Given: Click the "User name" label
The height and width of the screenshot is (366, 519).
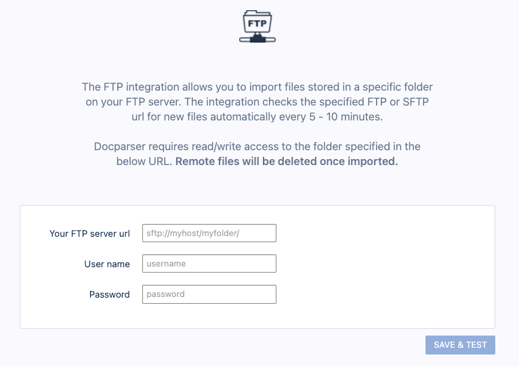Looking at the screenshot, I should (107, 264).
